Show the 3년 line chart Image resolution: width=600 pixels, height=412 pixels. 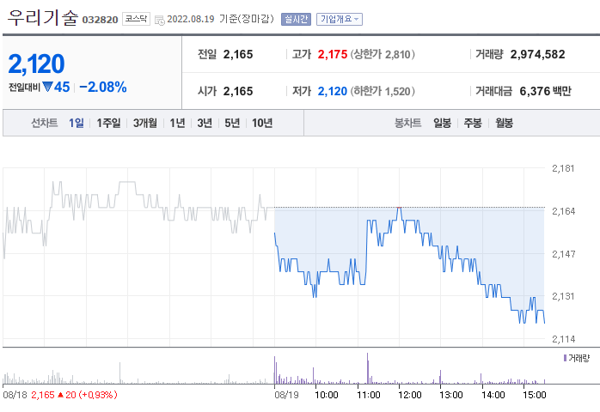point(205,123)
